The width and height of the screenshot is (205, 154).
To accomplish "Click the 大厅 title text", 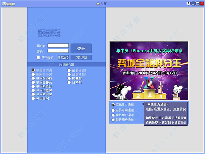I will click(x=103, y=4).
